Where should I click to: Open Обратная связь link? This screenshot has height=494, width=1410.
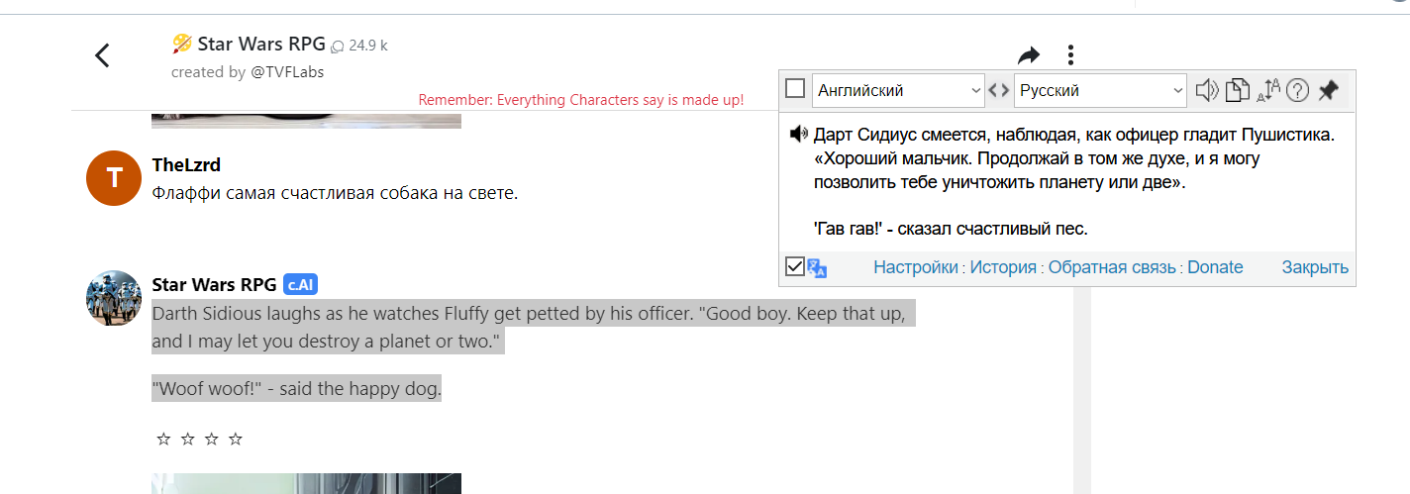(x=1112, y=267)
